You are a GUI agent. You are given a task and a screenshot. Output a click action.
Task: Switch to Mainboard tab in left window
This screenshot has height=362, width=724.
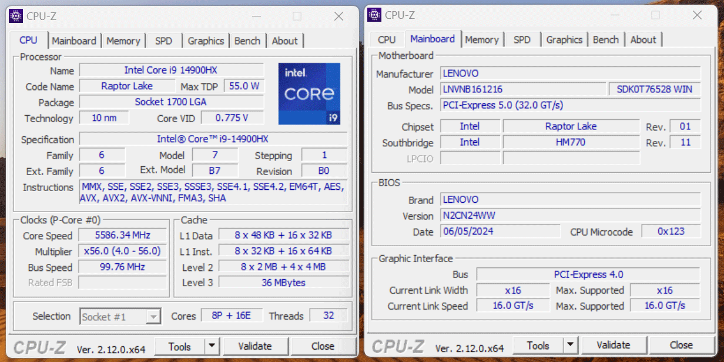point(74,41)
